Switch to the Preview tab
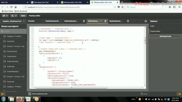 (31, 21)
